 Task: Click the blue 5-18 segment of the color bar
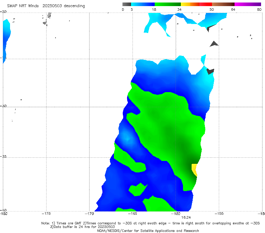tap(143, 4)
